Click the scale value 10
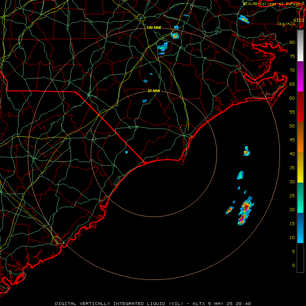The image size is (306, 306). pyautogui.click(x=292, y=238)
